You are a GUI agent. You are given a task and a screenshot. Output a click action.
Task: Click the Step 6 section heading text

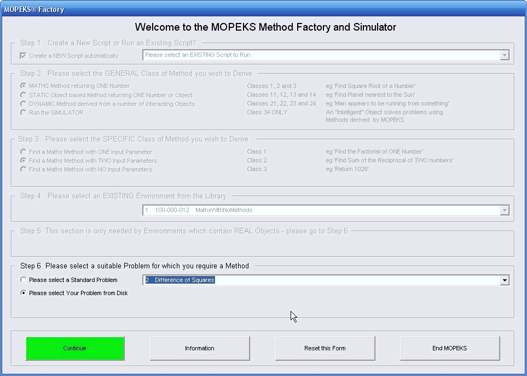coord(135,266)
